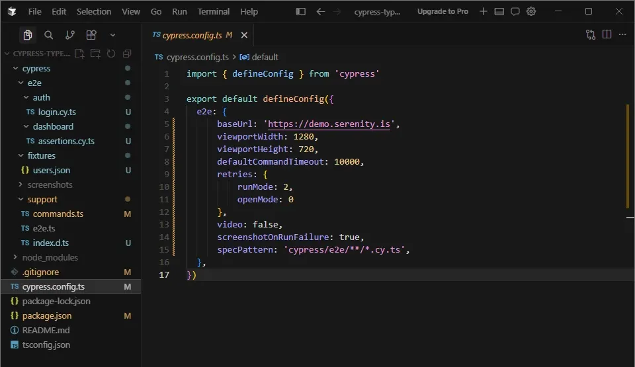Image resolution: width=635 pixels, height=367 pixels.
Task: Collapse the dashboard folder
Action: pos(26,126)
